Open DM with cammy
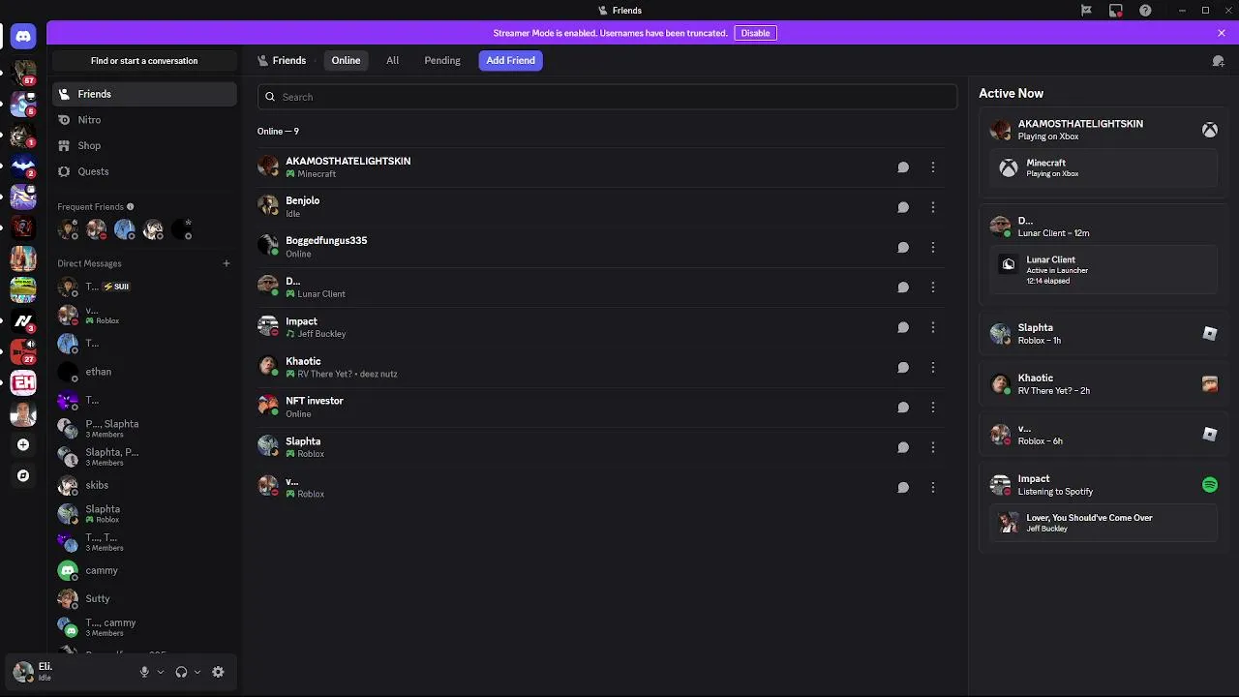The width and height of the screenshot is (1239, 697). [x=144, y=571]
